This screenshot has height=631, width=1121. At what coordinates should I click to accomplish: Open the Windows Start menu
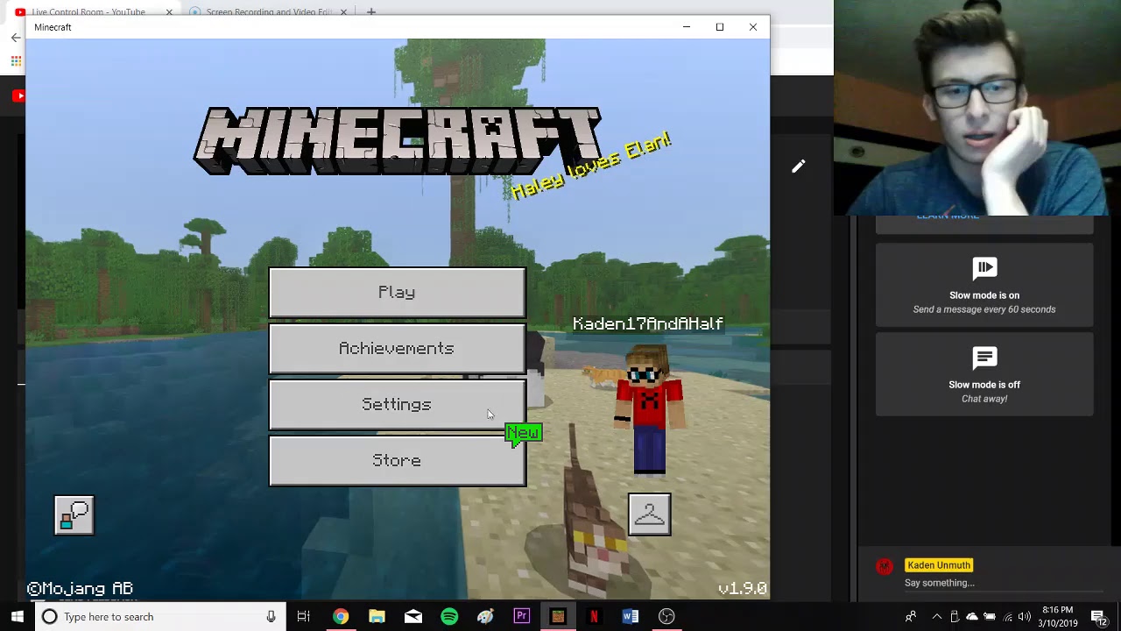(x=17, y=617)
